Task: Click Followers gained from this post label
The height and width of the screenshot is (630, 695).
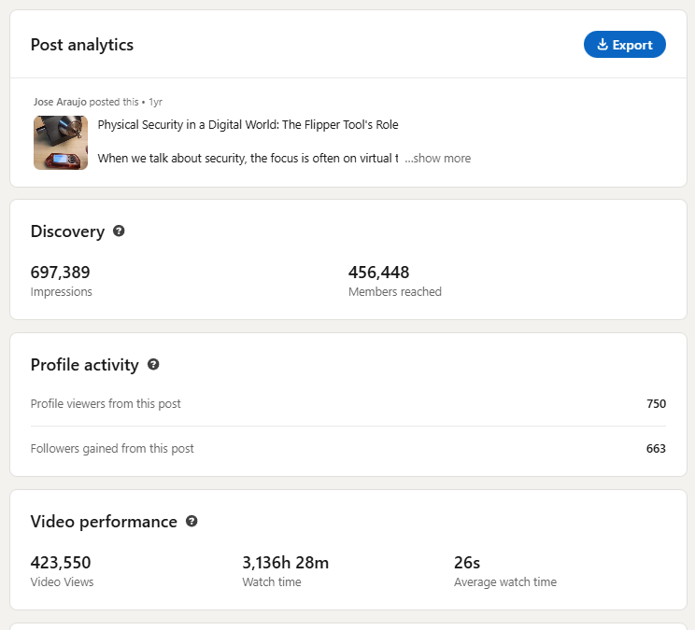Action: (112, 449)
